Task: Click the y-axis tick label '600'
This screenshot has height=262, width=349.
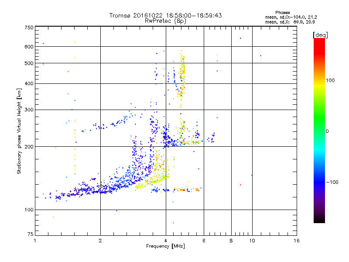Action: point(29,47)
